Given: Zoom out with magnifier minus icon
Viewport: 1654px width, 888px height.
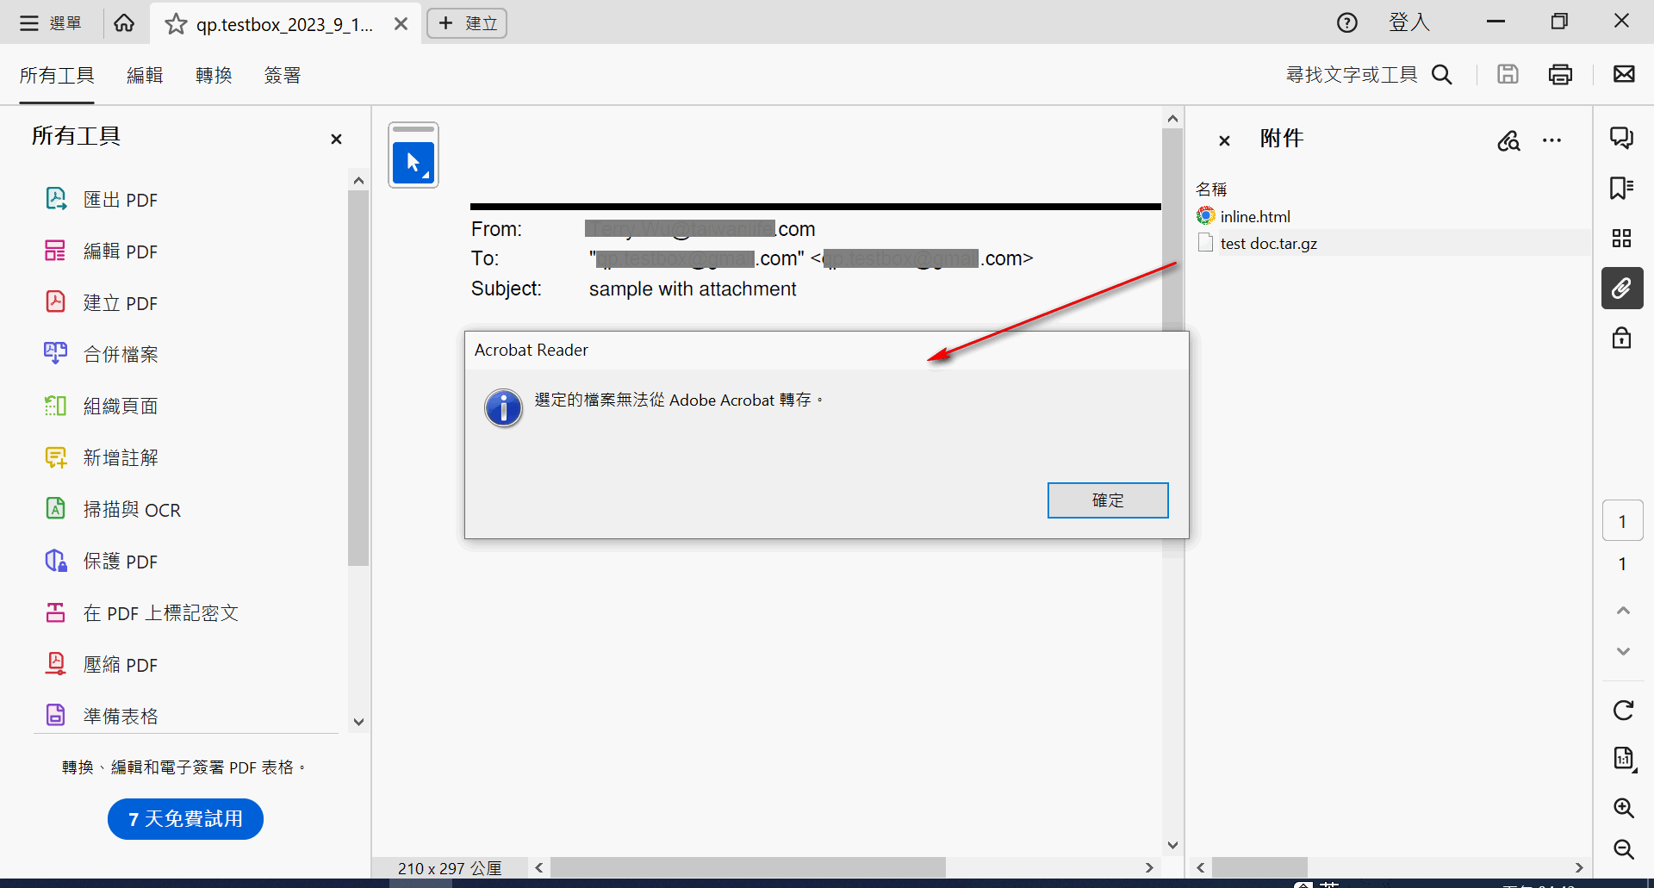Looking at the screenshot, I should click(1623, 849).
